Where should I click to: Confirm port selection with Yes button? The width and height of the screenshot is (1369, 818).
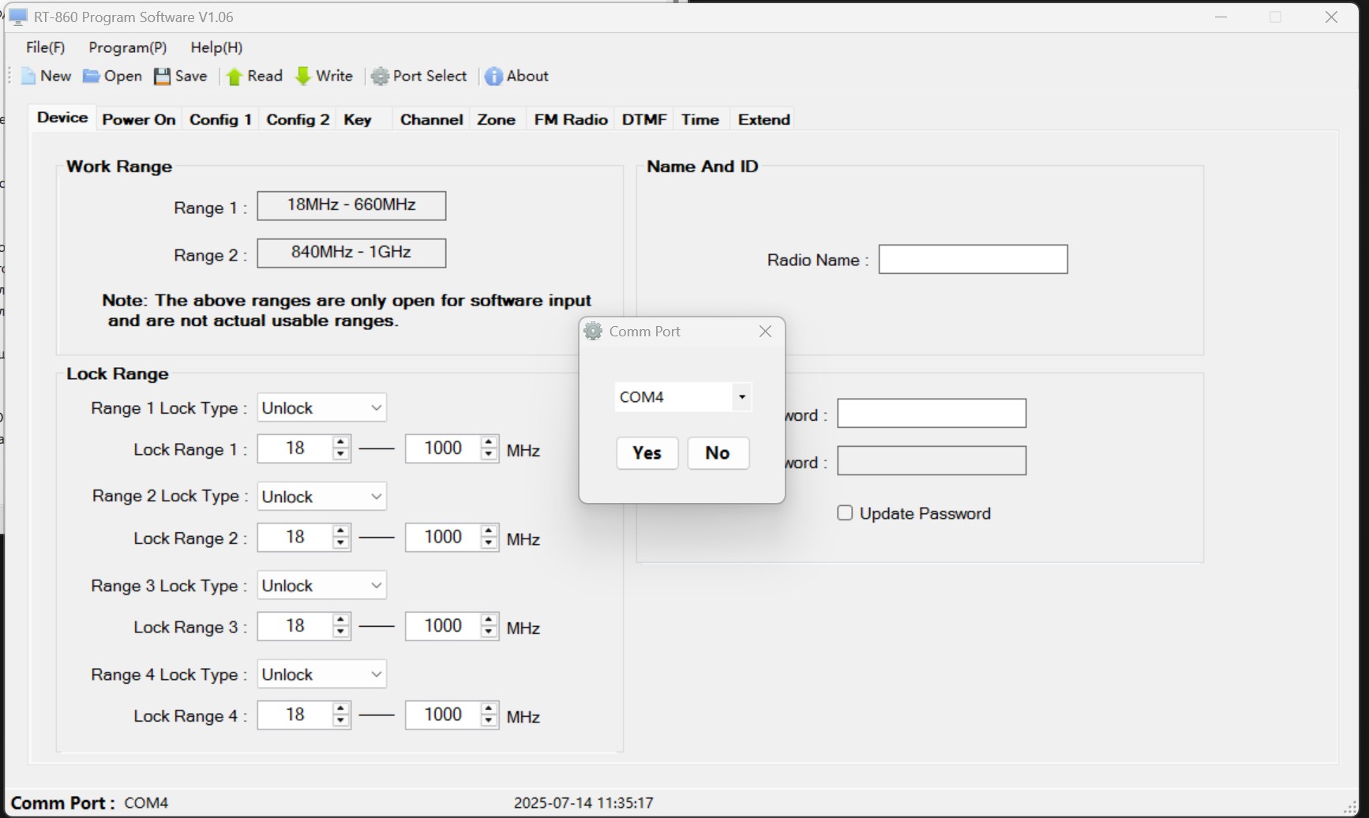click(x=647, y=453)
